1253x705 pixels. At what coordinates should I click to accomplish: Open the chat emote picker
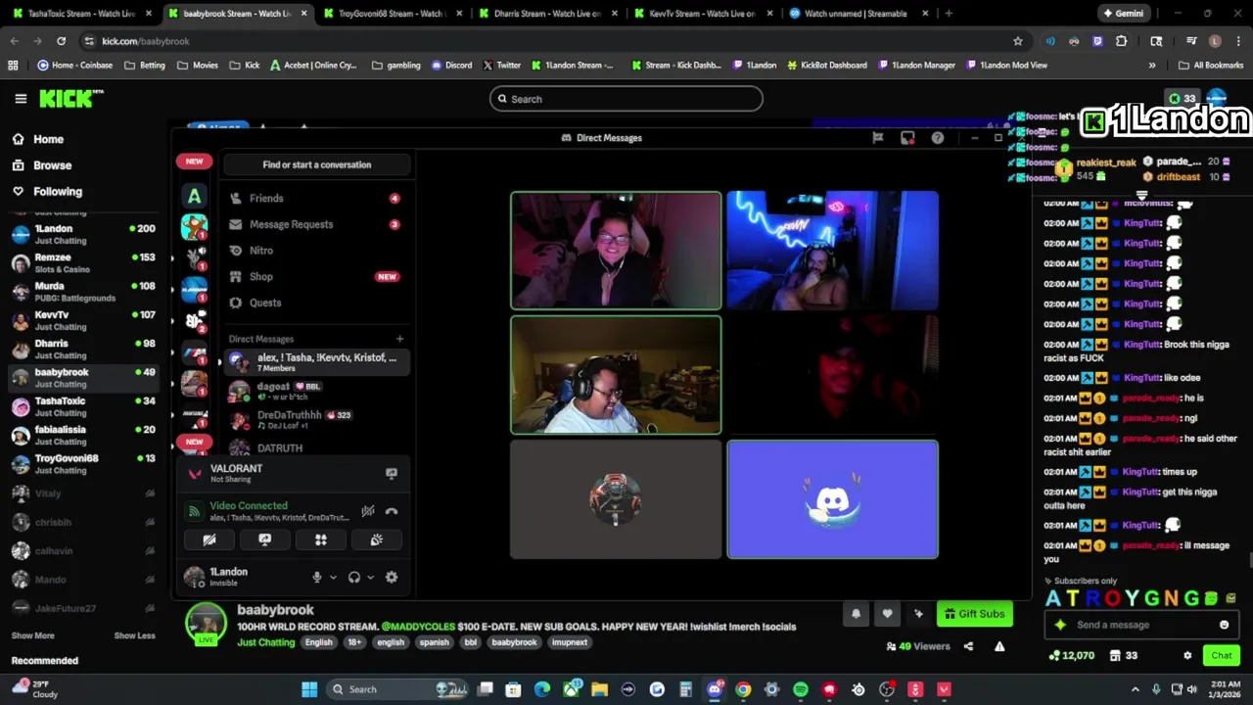[1224, 625]
